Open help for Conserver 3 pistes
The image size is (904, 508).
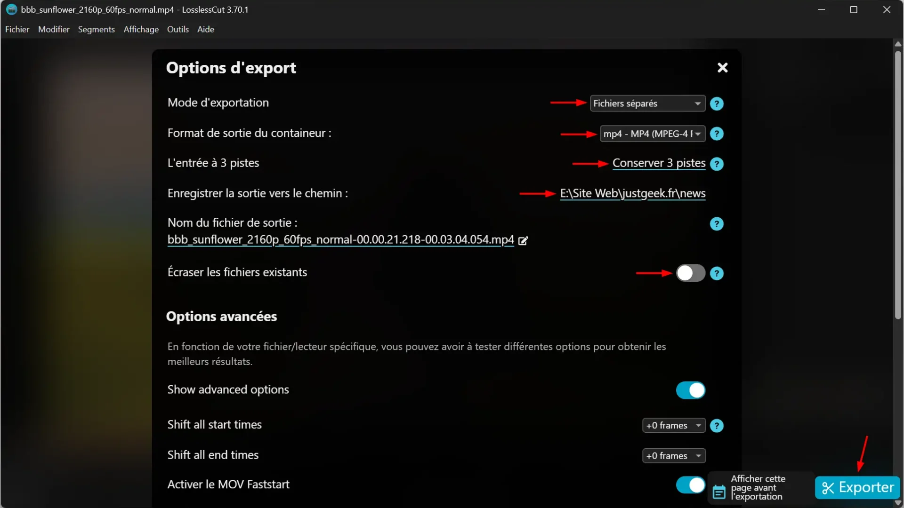pos(717,164)
